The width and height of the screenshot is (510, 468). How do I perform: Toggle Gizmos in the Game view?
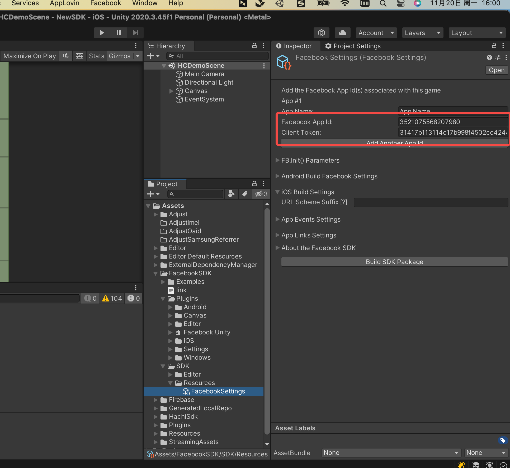click(120, 56)
